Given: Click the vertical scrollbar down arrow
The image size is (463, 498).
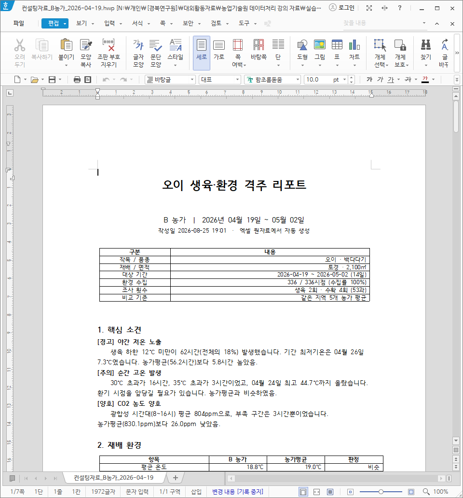Looking at the screenshot, I should coord(456,440).
